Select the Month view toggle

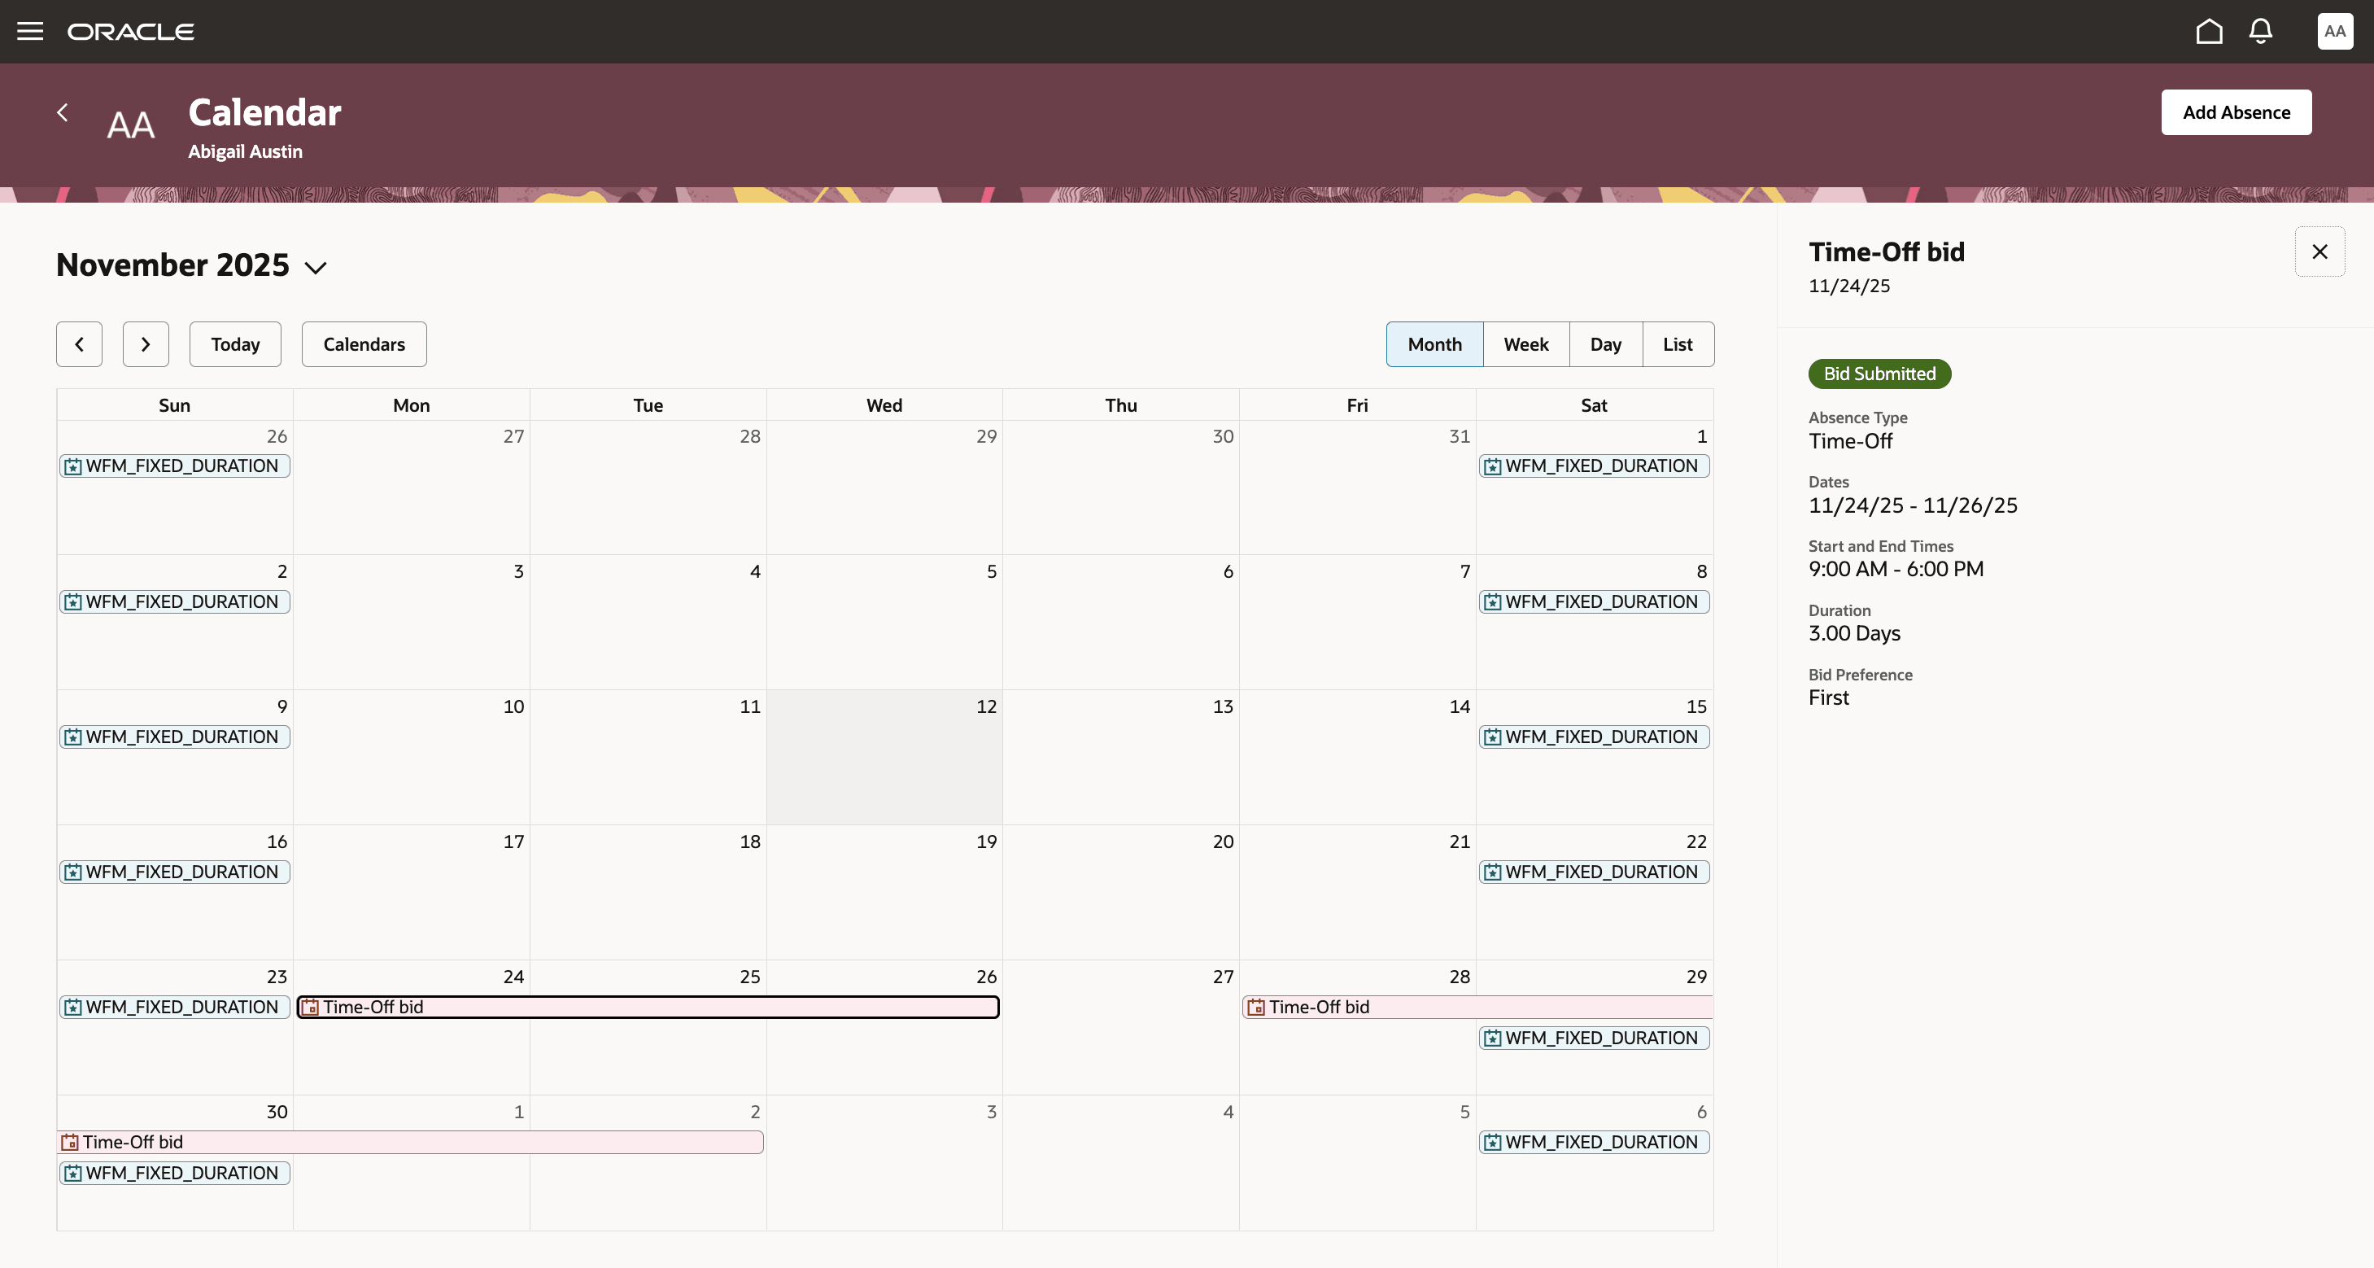tap(1434, 343)
